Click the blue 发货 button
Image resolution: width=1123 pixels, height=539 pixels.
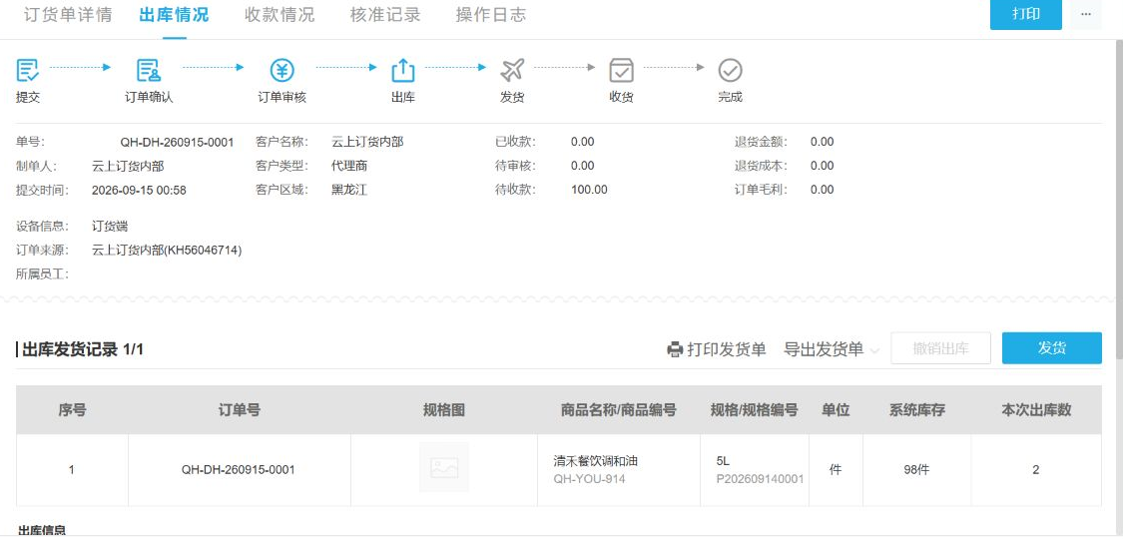coord(1051,348)
